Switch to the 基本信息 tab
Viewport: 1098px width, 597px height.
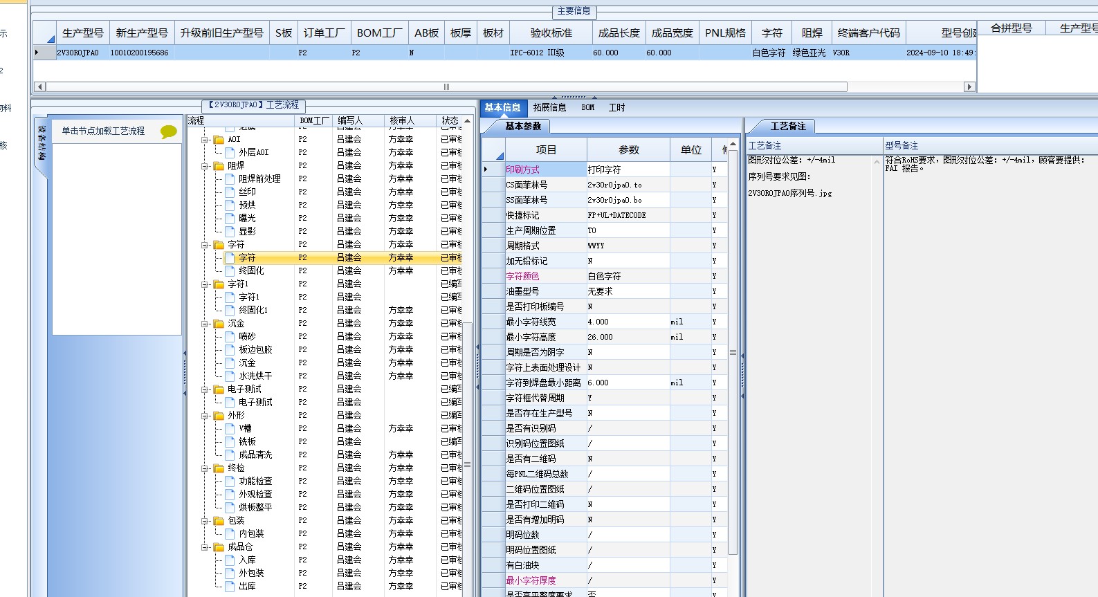(503, 107)
